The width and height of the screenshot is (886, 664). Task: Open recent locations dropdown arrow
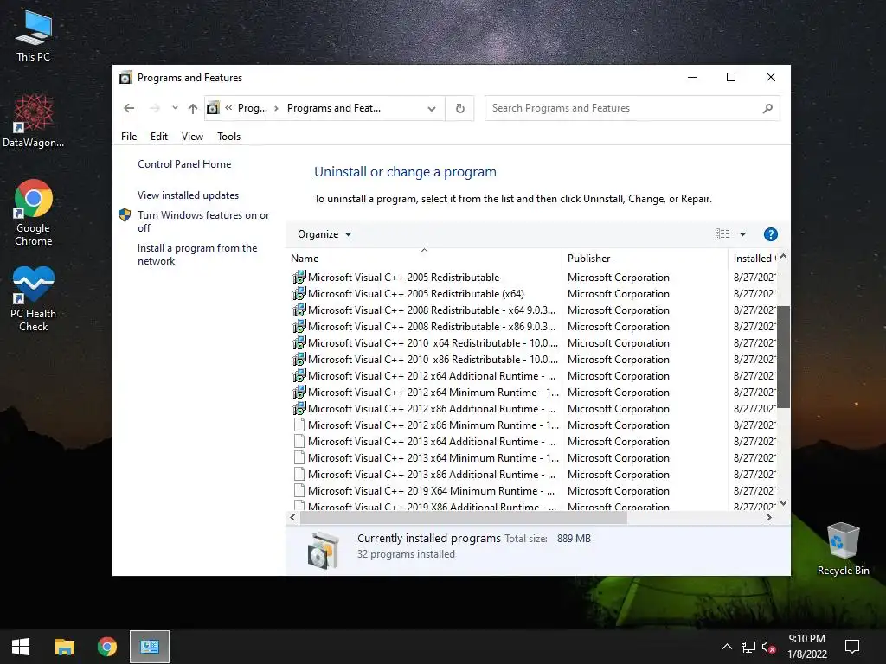click(x=175, y=108)
